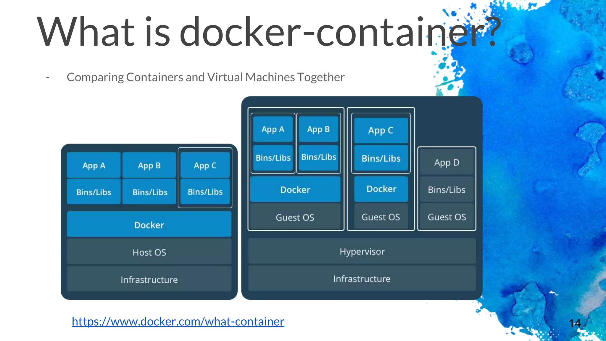The height and width of the screenshot is (341, 606).
Task: Click the slide title 'What is docker-container?'
Action: point(269,32)
